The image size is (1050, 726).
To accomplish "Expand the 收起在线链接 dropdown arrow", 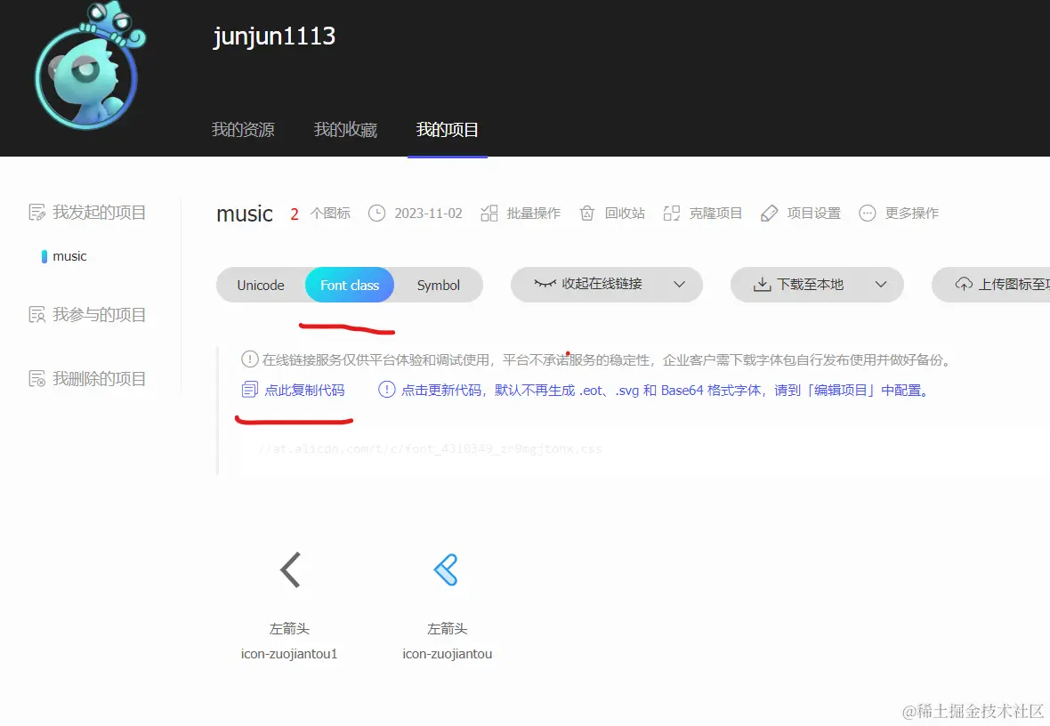I will click(679, 284).
